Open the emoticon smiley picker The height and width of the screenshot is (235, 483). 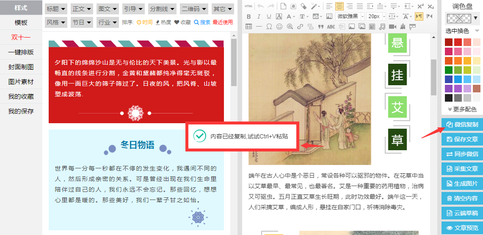[279, 27]
